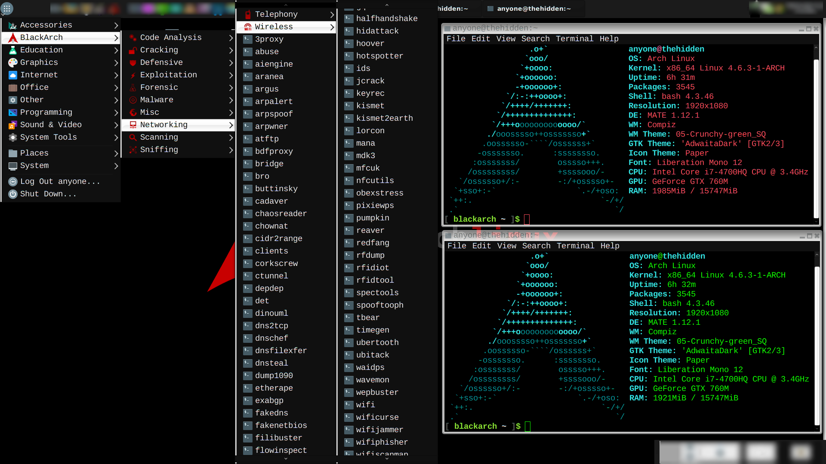Select bdfproxy in Networking list
The width and height of the screenshot is (826, 464).
[274, 152]
